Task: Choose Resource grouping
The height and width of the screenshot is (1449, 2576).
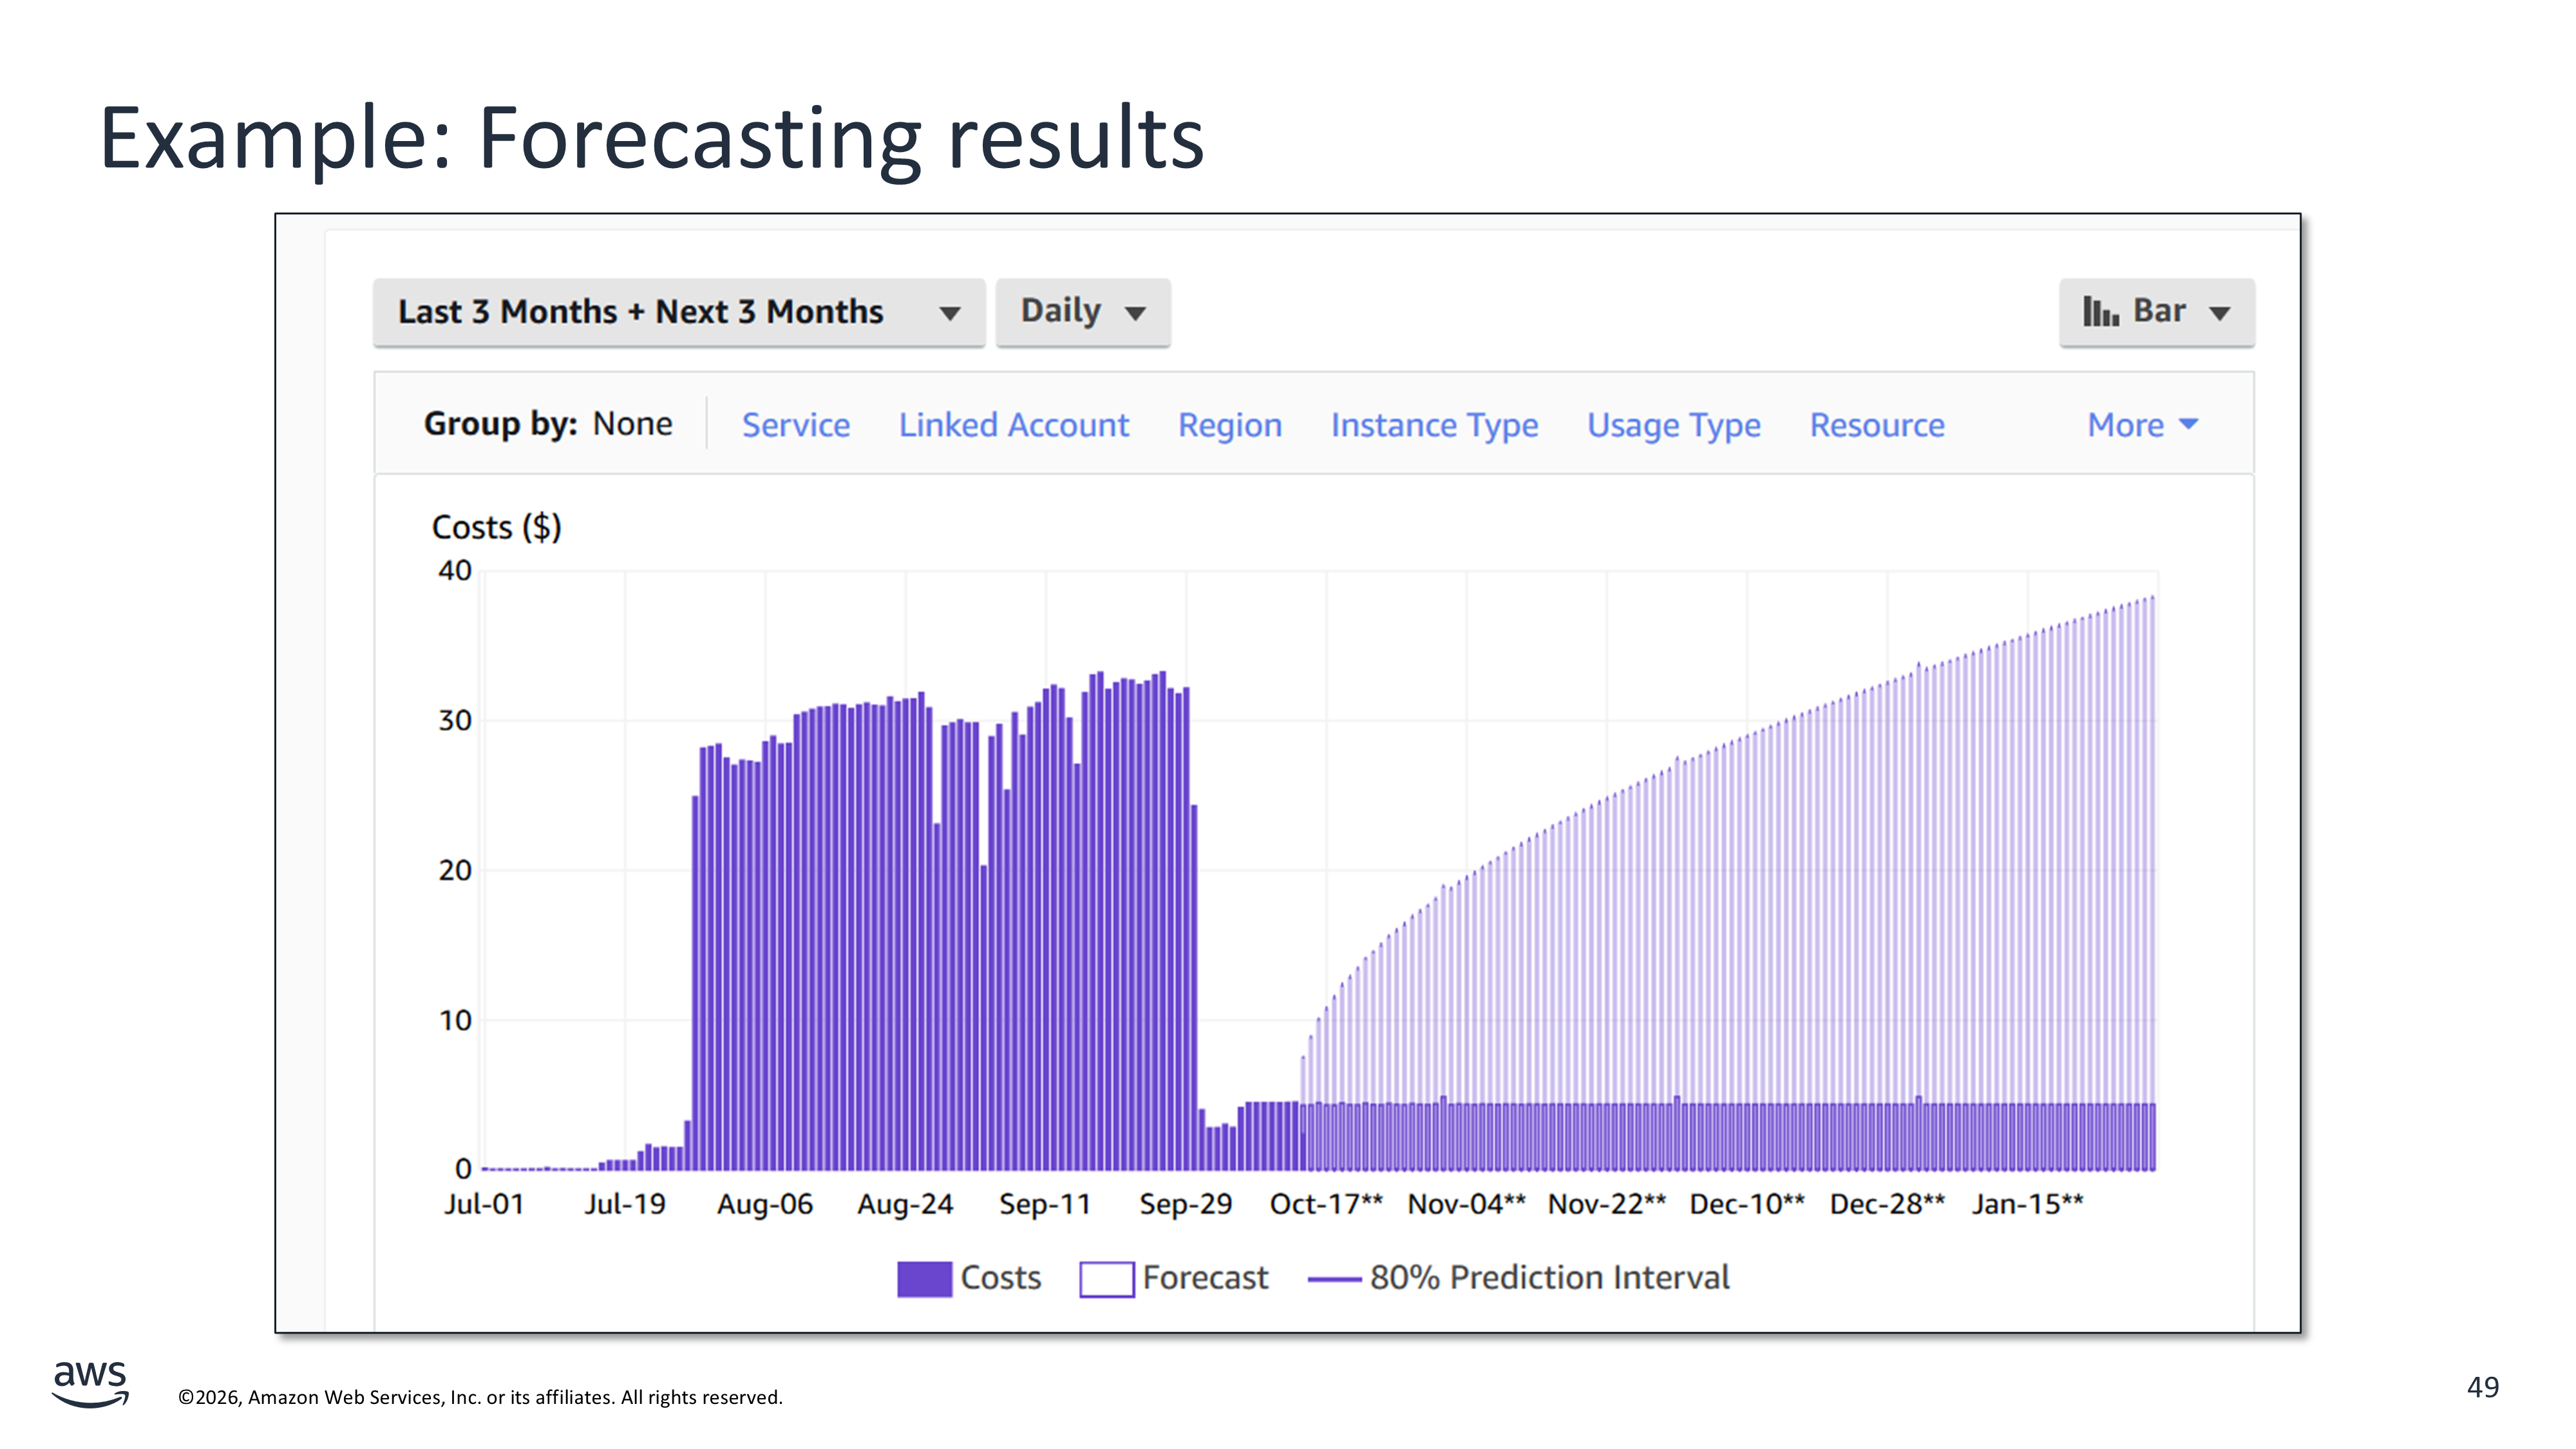Action: coord(1876,425)
